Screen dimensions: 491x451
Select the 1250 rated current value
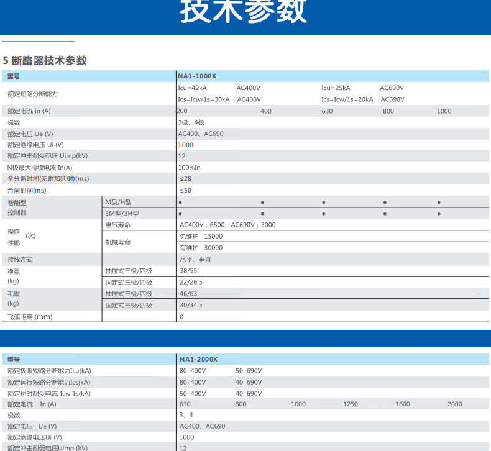pos(351,404)
